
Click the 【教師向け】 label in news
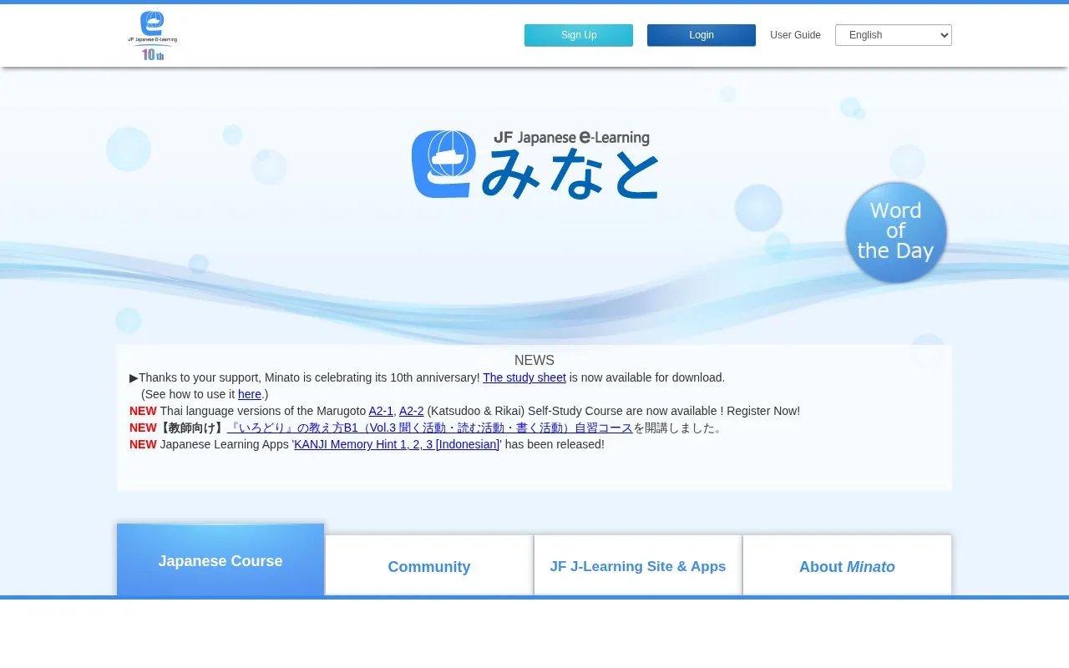click(192, 428)
